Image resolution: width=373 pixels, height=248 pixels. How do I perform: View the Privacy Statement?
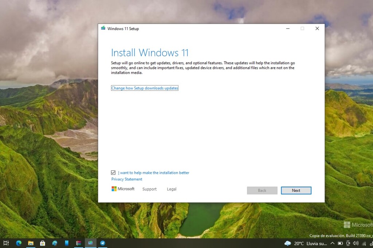126,179
